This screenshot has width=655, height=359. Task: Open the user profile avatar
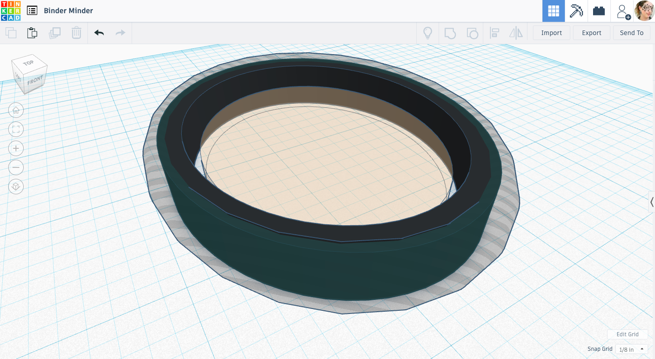coord(645,10)
